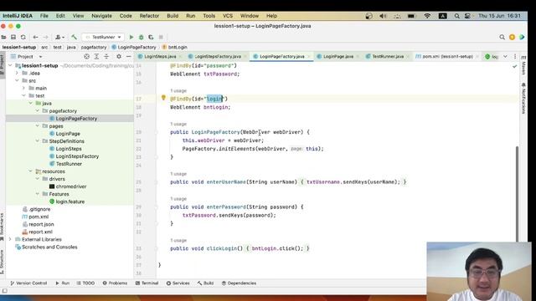Viewport: 536px width, 301px height.
Task: Click the pagefactory breadcrumb
Action: click(x=94, y=47)
